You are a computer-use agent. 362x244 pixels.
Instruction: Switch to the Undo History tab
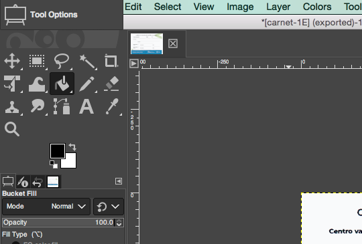[x=38, y=182]
